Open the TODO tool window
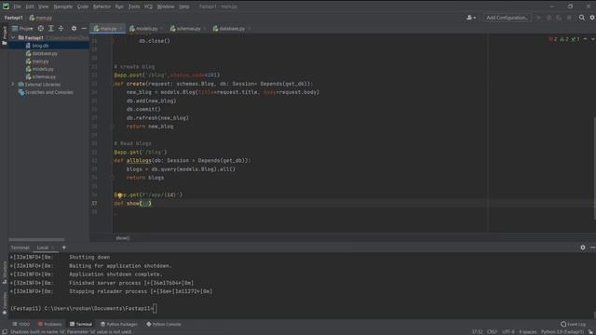This screenshot has height=335, width=596. pyautogui.click(x=21, y=325)
